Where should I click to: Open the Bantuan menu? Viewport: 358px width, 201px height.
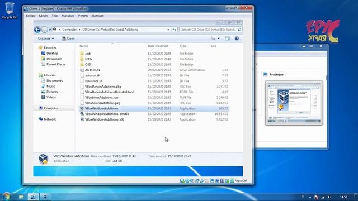(98, 16)
